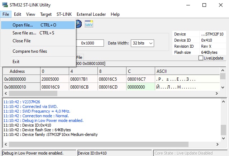
Task: Open the Edit menu
Action: (x=18, y=14)
